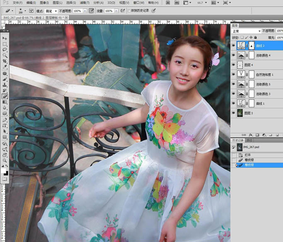
Task: Hide the 曲线 2 layer
Action: coord(233,46)
